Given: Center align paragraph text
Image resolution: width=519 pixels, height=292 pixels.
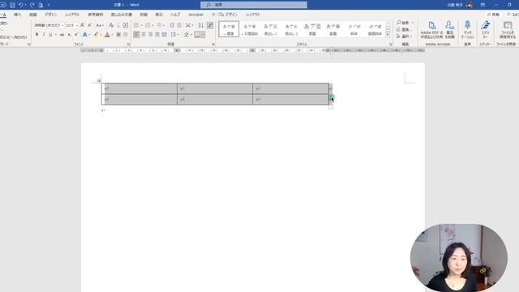Looking at the screenshot, I should (144, 34).
